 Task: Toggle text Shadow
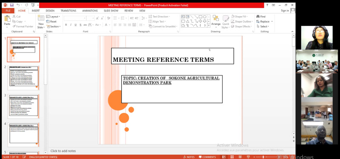80,25
